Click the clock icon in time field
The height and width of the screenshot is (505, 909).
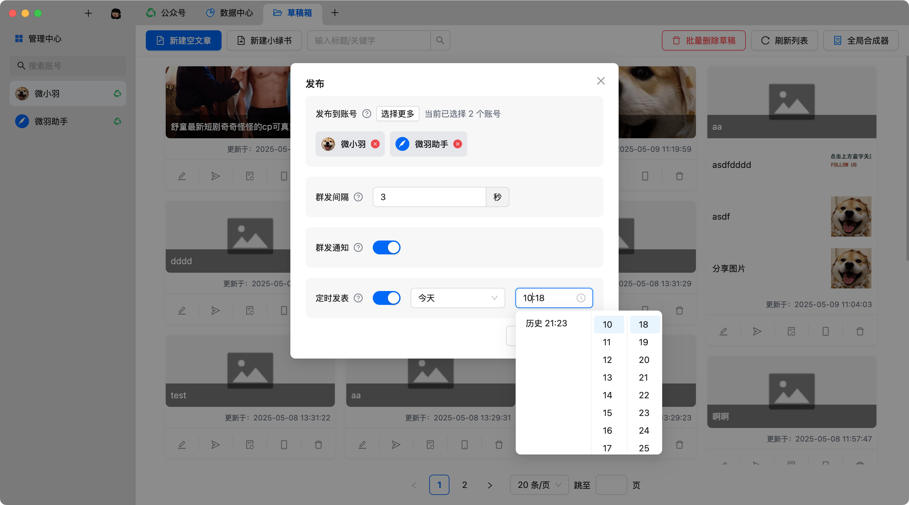pyautogui.click(x=581, y=298)
